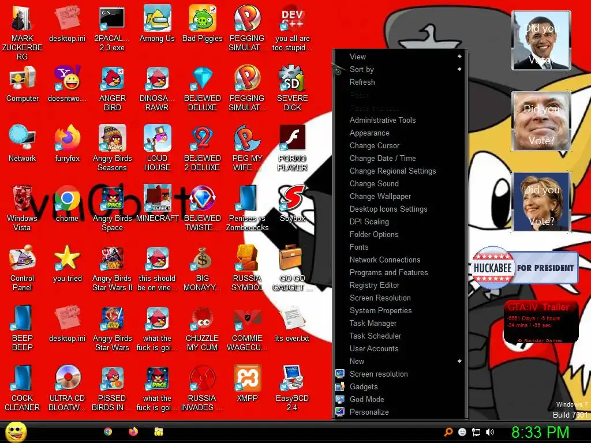Open User Accounts from context menu

point(401,348)
